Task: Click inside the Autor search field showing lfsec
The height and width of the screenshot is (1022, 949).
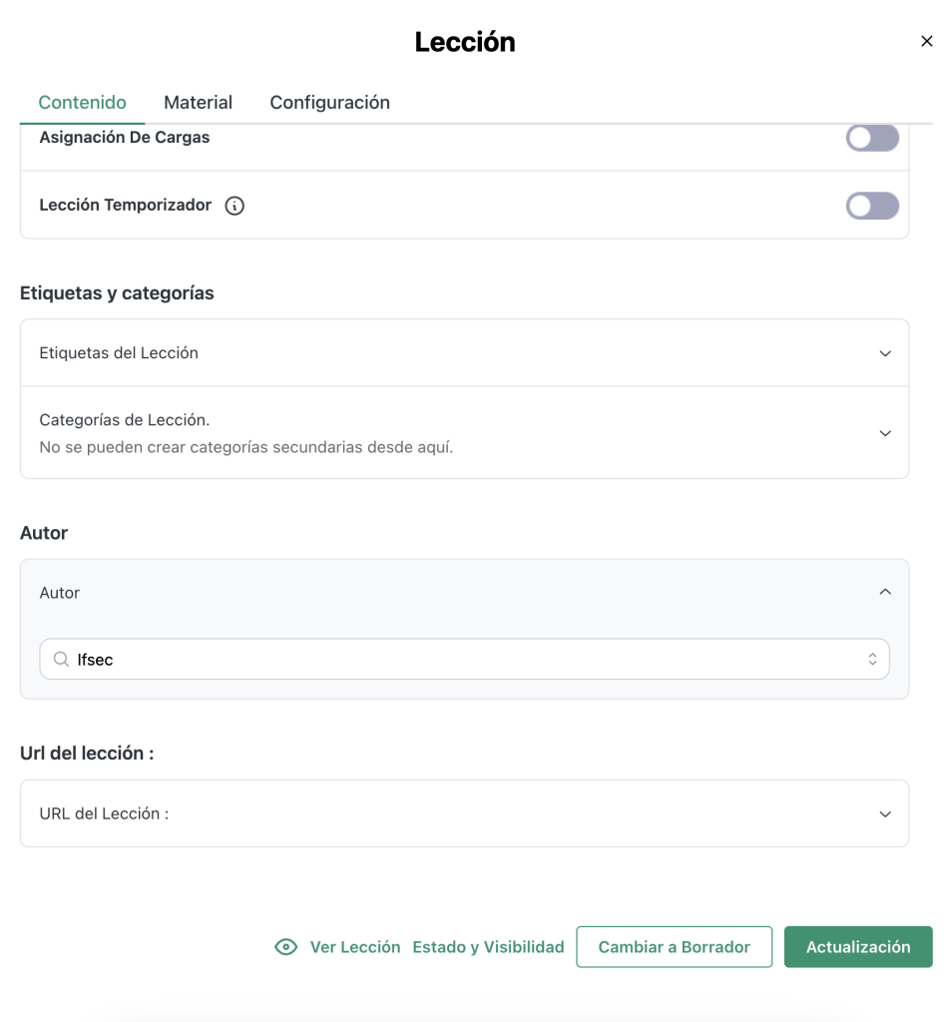Action: click(464, 659)
